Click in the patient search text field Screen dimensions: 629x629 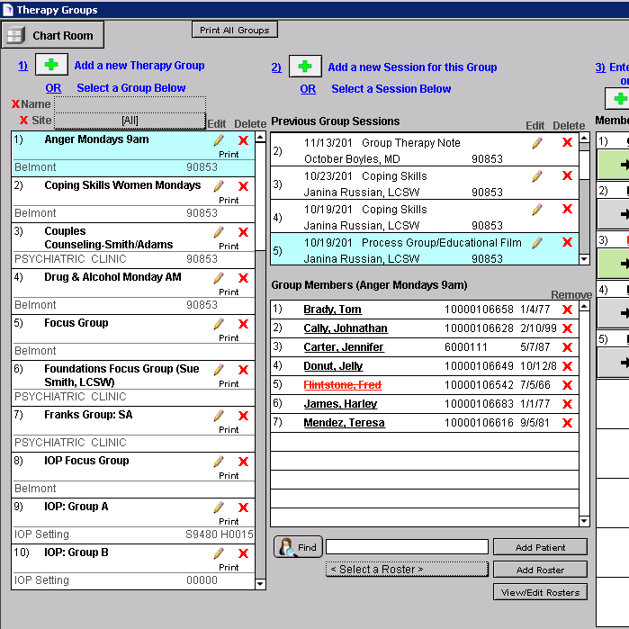tap(407, 547)
